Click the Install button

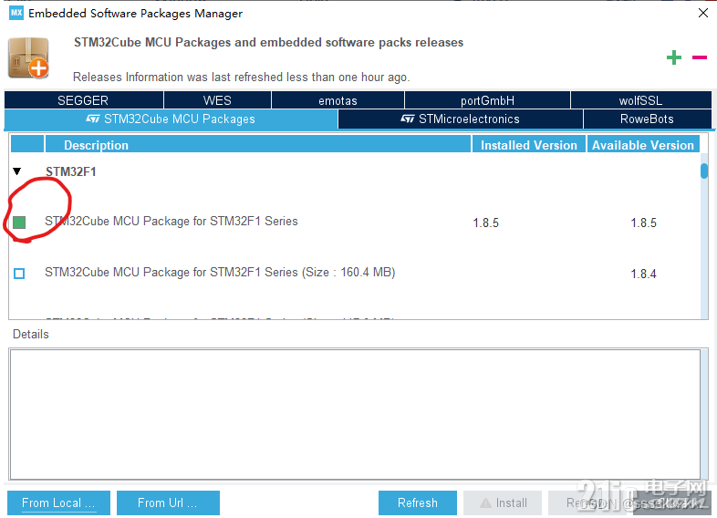503,502
